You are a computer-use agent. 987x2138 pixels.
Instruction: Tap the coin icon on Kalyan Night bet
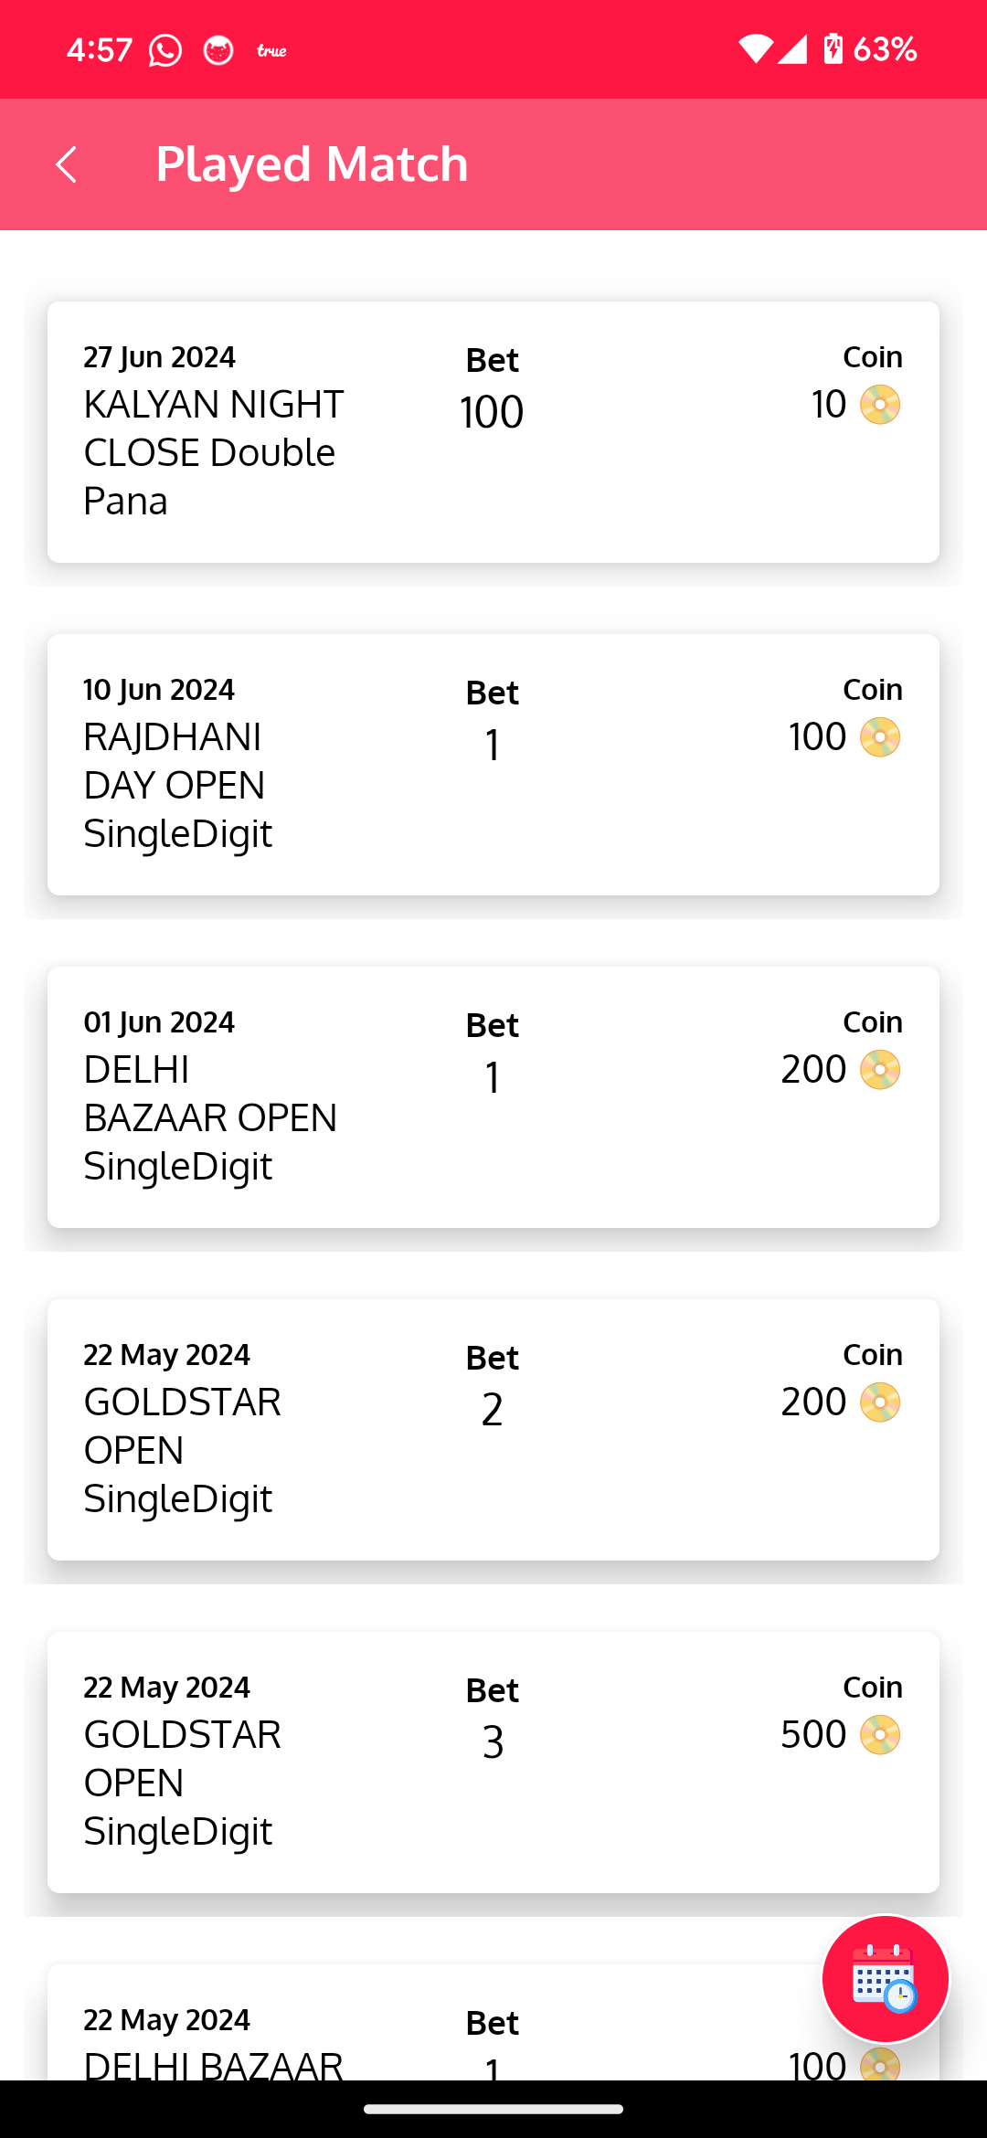[x=880, y=405]
